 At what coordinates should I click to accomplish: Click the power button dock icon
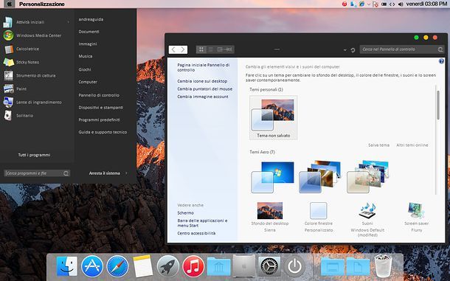click(x=295, y=267)
